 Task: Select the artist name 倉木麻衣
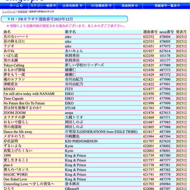(x=72, y=184)
